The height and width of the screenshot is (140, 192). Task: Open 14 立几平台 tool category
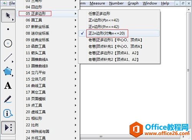(48, 72)
